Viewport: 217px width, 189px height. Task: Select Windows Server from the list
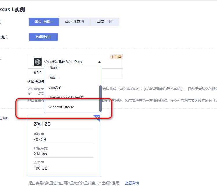(x=61, y=107)
